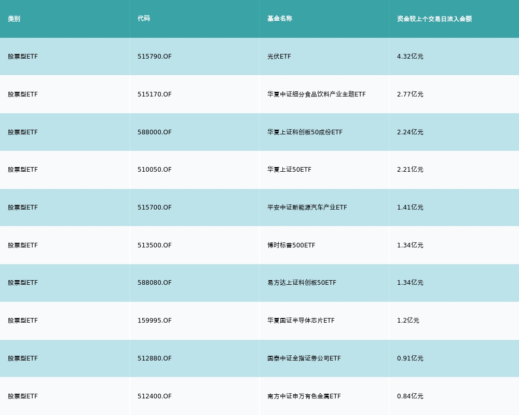Screen dimensions: 519x415
Task: Select the 2.77亿元 inflow value
Action: point(410,94)
